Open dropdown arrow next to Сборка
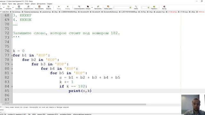The height and width of the screenshot is (115, 205). (x=92, y=7)
